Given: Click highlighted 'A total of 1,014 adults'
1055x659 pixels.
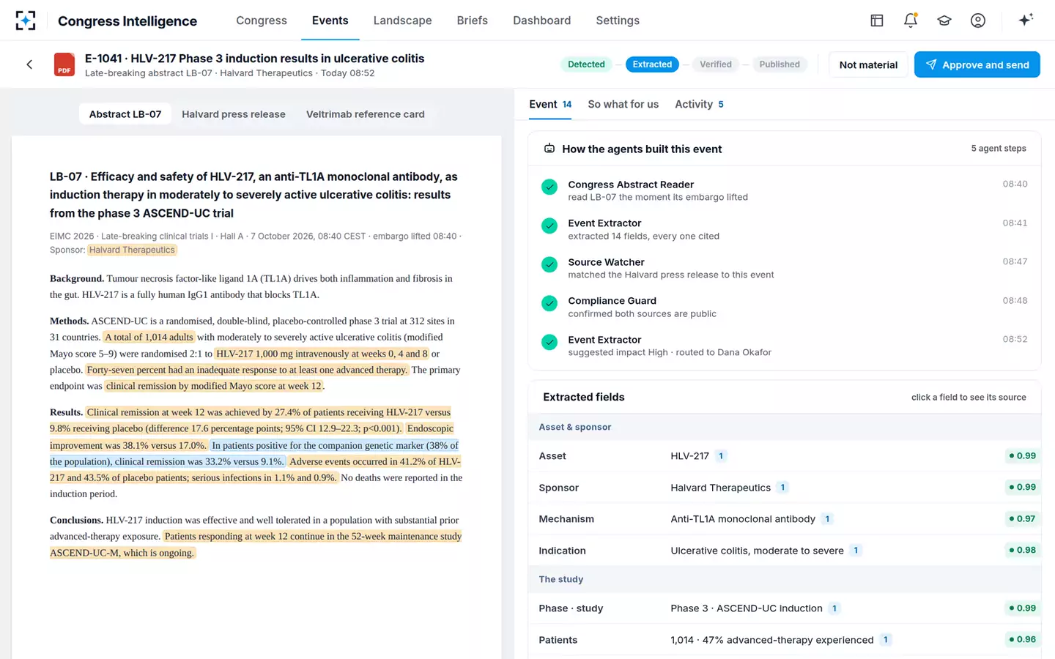Looking at the screenshot, I should [x=149, y=337].
